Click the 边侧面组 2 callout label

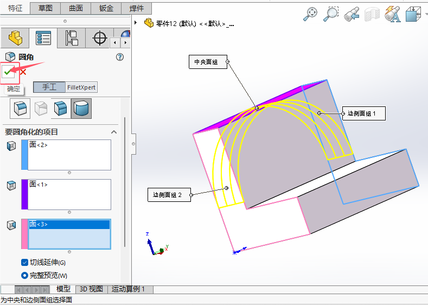pyautogui.click(x=169, y=195)
